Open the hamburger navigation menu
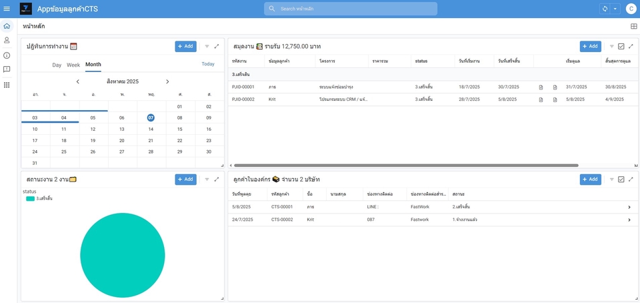 (7, 9)
